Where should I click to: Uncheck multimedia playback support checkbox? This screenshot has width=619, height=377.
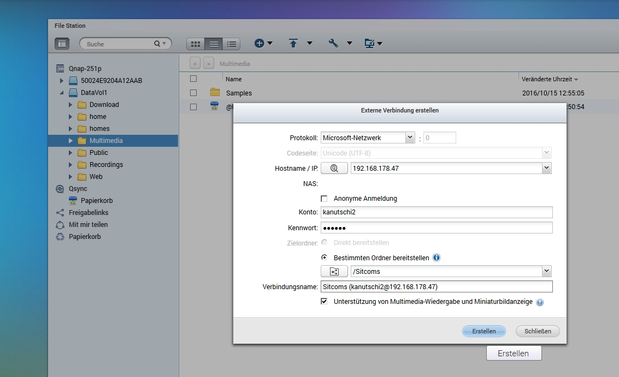324,301
